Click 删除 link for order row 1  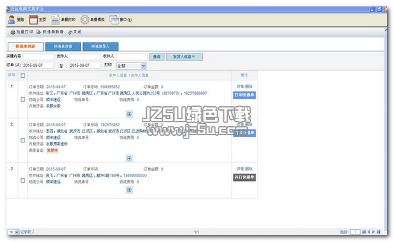click(249, 86)
